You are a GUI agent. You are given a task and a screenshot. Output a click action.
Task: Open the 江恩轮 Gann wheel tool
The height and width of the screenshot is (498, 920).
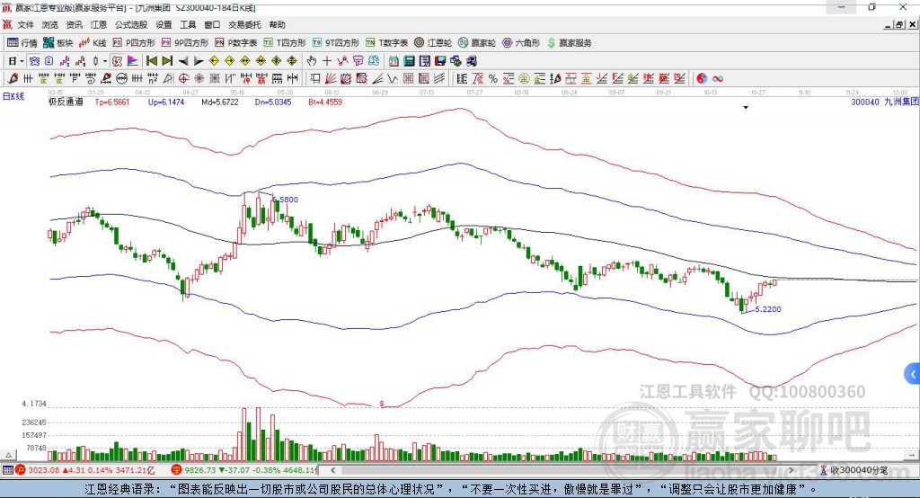[433, 43]
